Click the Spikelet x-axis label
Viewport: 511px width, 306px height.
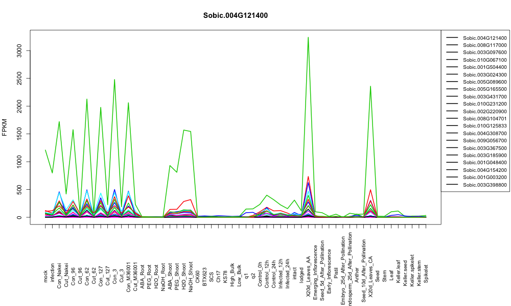pyautogui.click(x=426, y=273)
